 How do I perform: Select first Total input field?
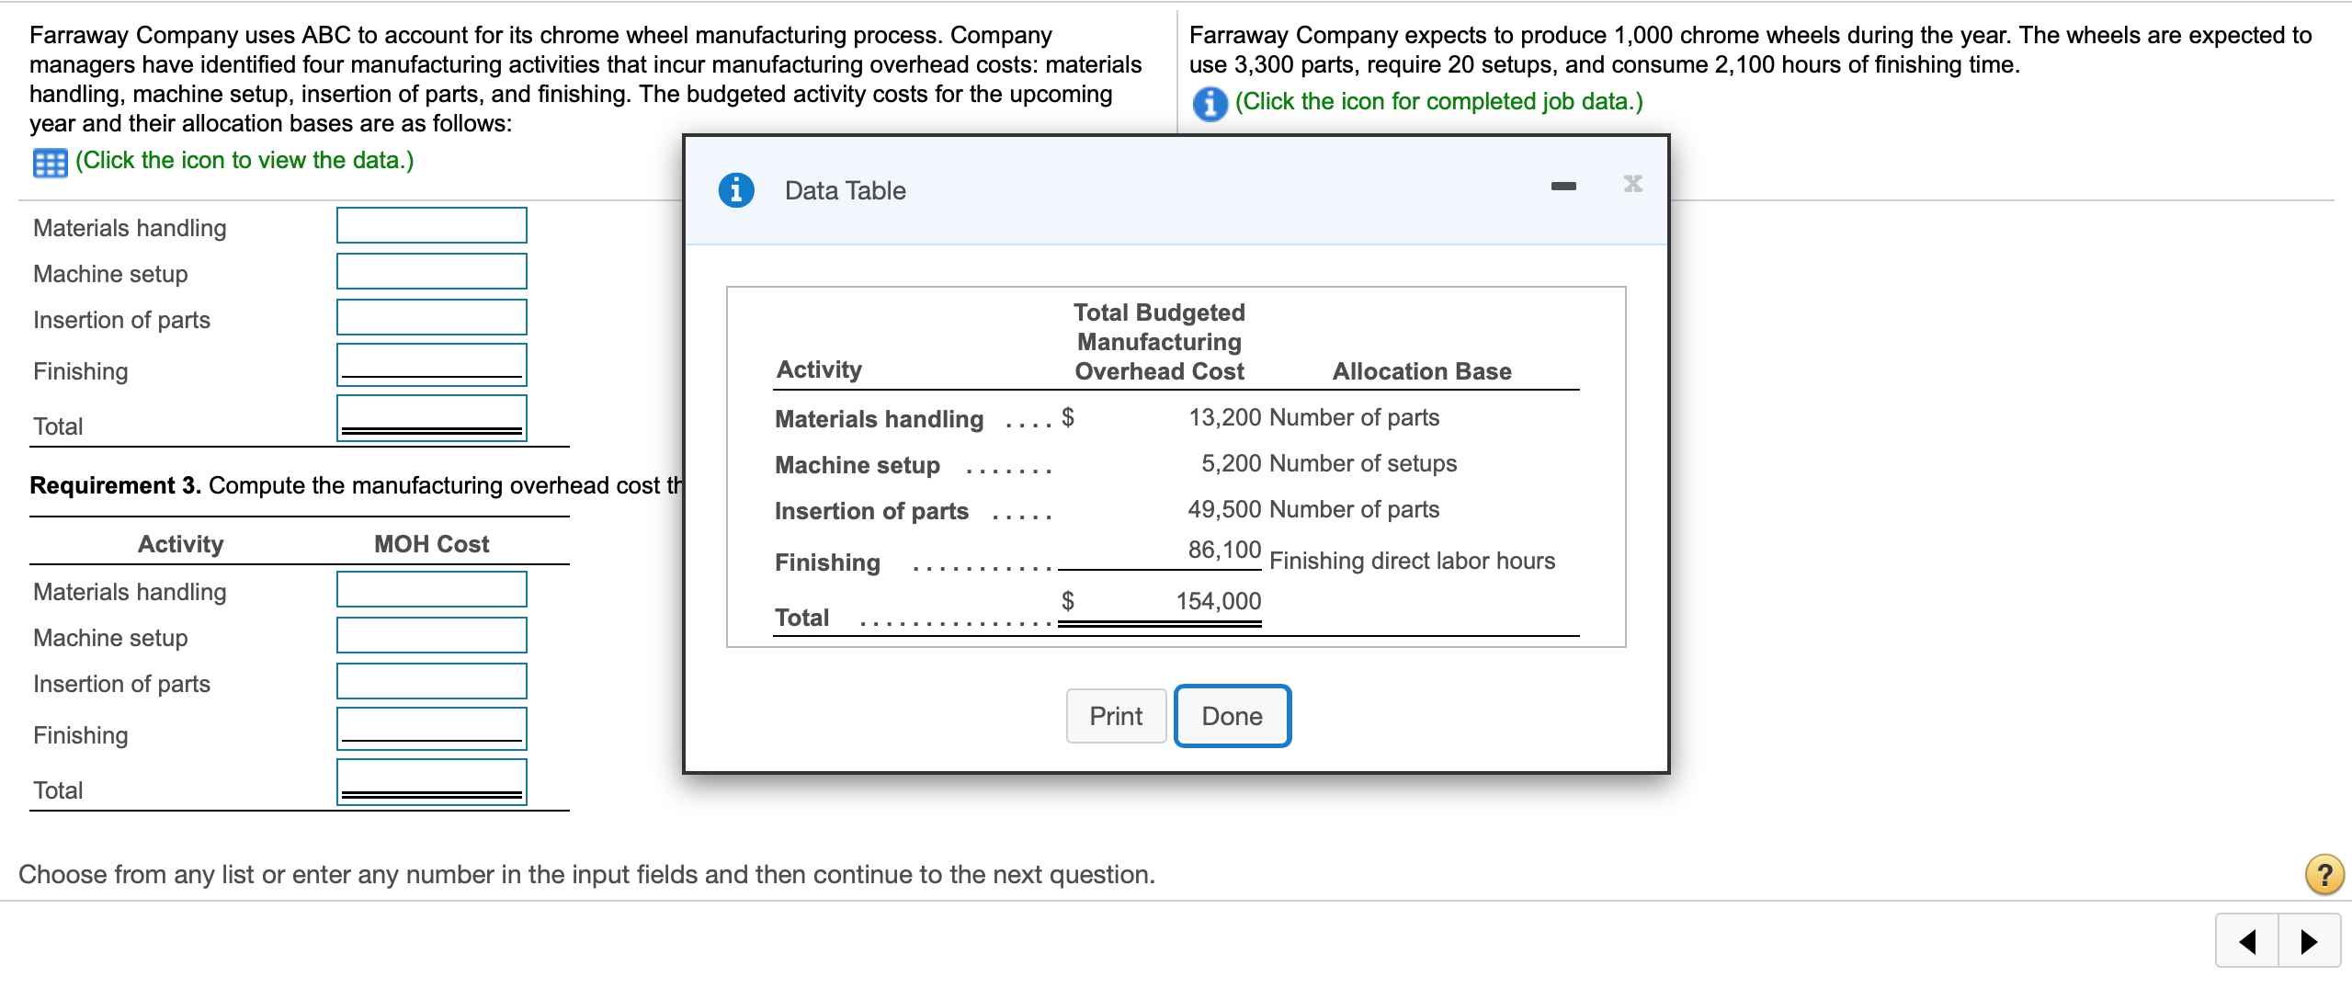(x=432, y=418)
